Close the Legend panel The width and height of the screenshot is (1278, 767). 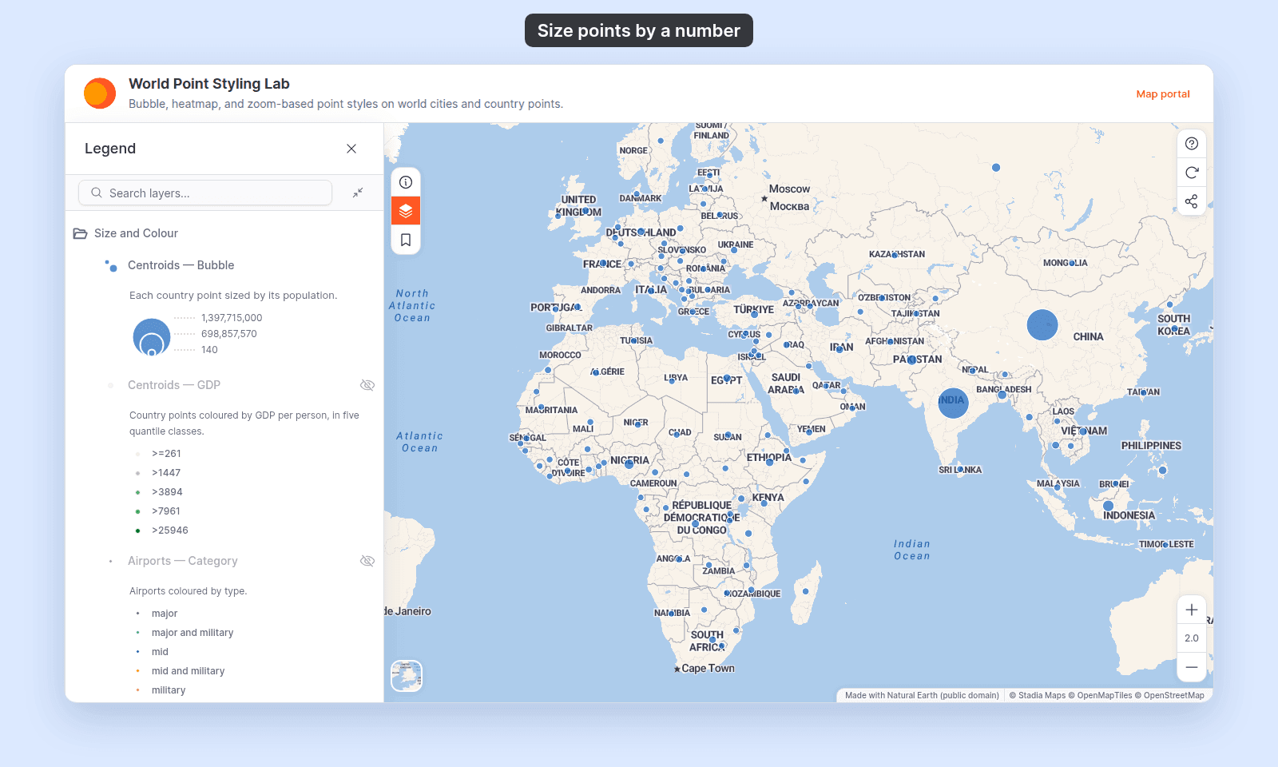(351, 149)
